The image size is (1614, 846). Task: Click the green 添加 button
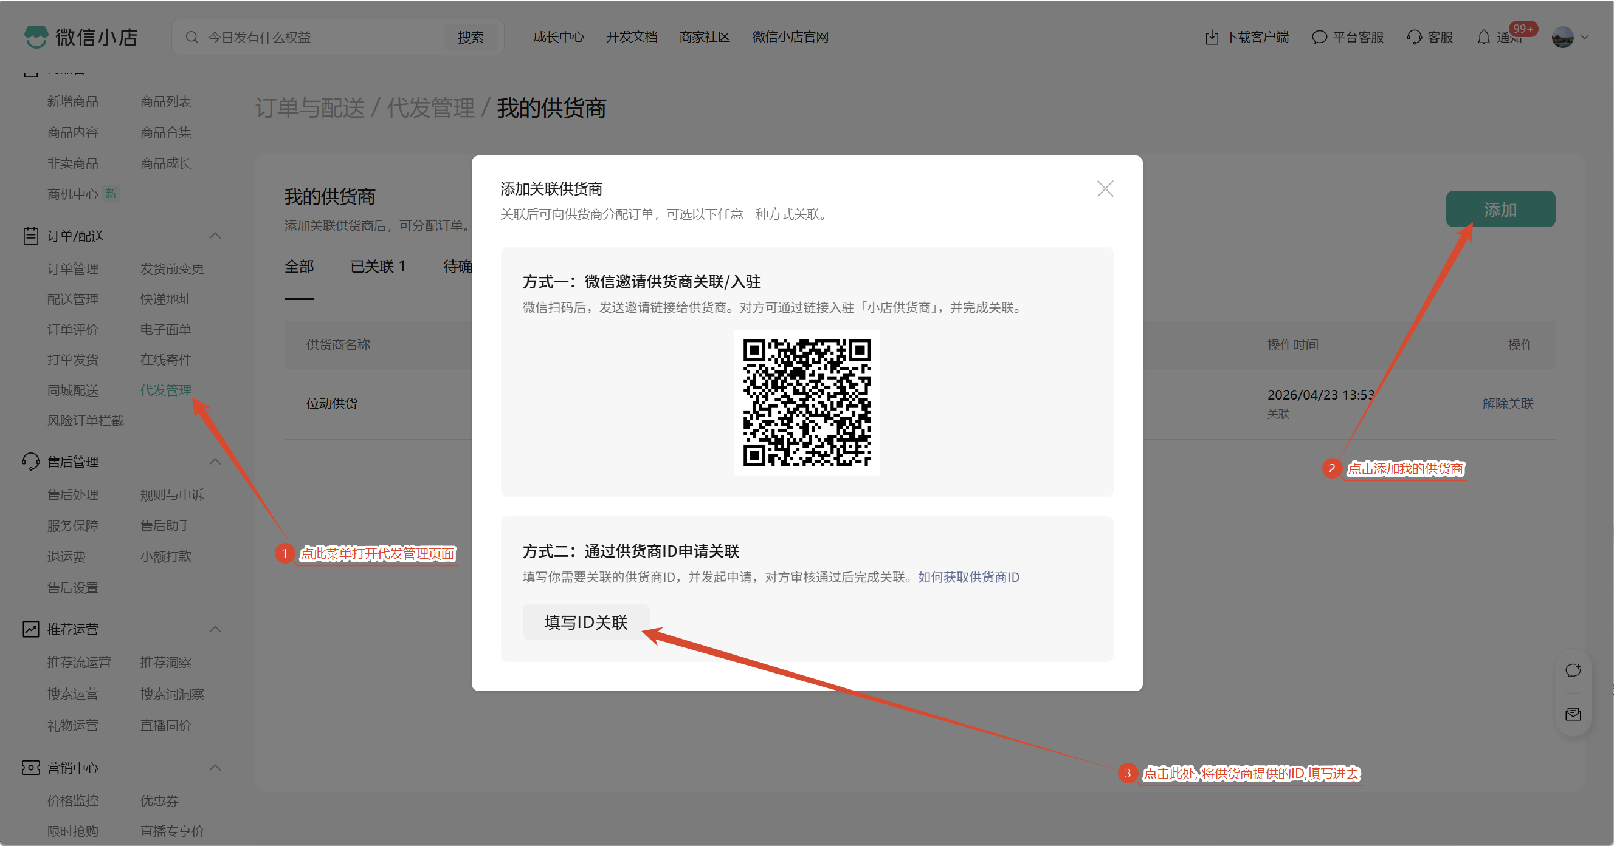pyautogui.click(x=1500, y=209)
